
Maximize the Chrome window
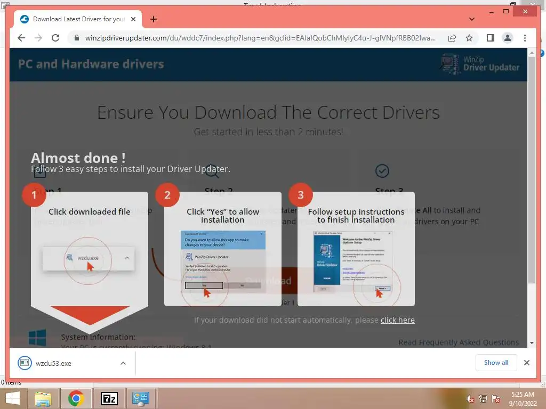tap(506, 12)
